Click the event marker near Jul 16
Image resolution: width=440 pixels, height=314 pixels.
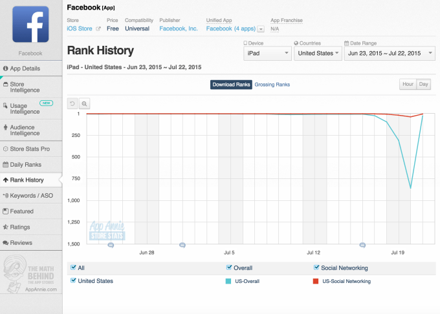pos(362,246)
